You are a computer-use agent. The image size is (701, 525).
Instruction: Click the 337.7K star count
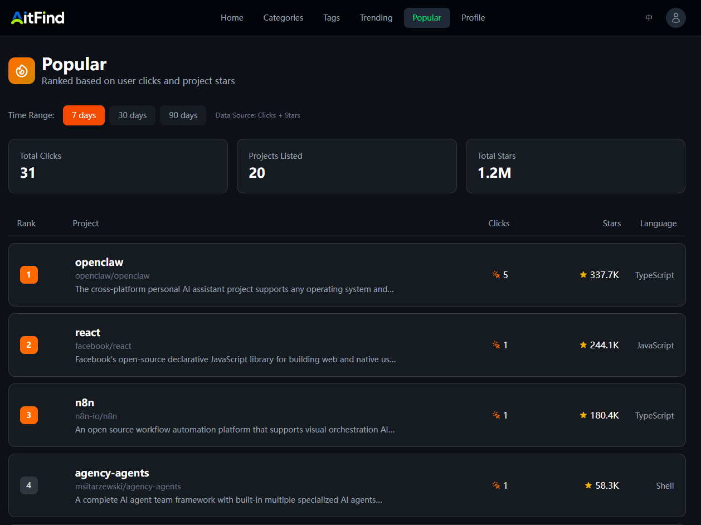(x=605, y=275)
